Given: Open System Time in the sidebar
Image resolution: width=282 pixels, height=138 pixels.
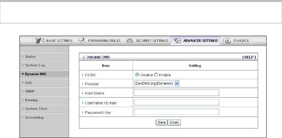Looking at the screenshot, I should click(x=36, y=109).
